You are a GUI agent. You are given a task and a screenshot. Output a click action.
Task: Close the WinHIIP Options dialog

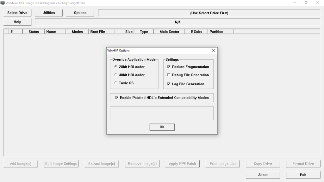213,50
